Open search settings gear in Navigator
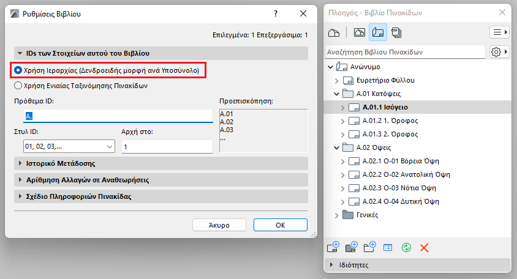Screen dimensions: 517x279 click(499, 52)
